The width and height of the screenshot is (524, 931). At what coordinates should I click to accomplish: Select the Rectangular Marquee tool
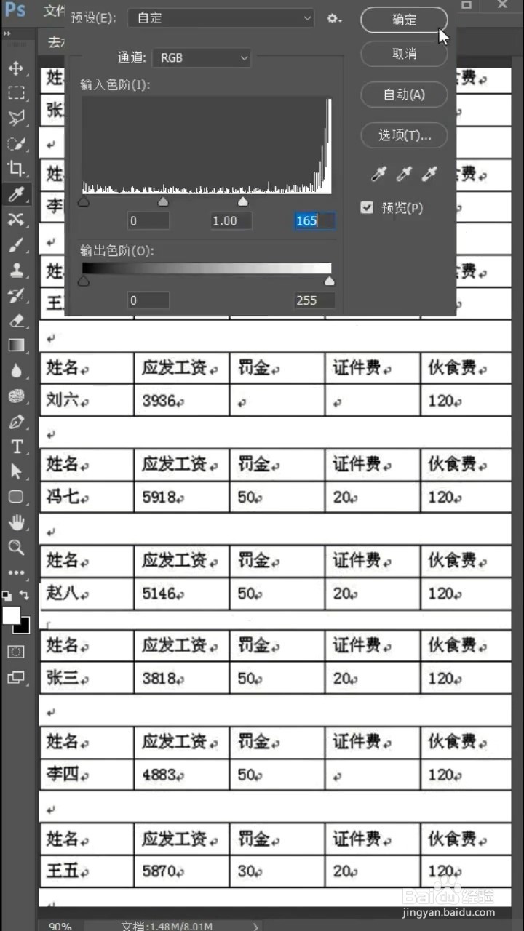point(16,92)
